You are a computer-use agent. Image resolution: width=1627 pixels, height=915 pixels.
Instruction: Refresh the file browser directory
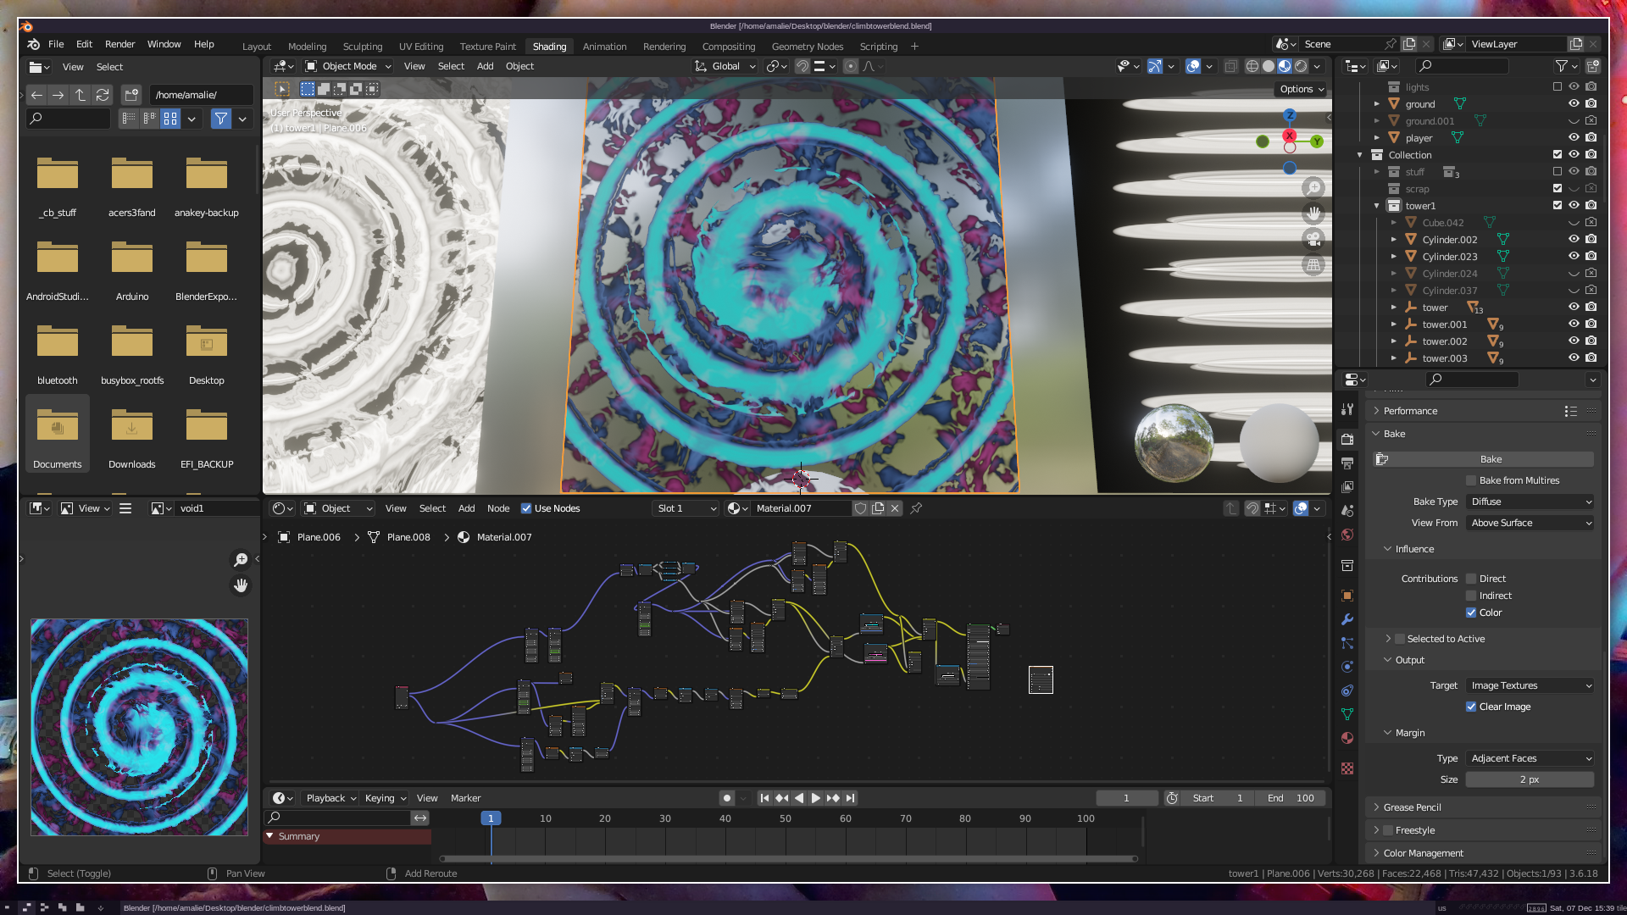click(x=103, y=95)
